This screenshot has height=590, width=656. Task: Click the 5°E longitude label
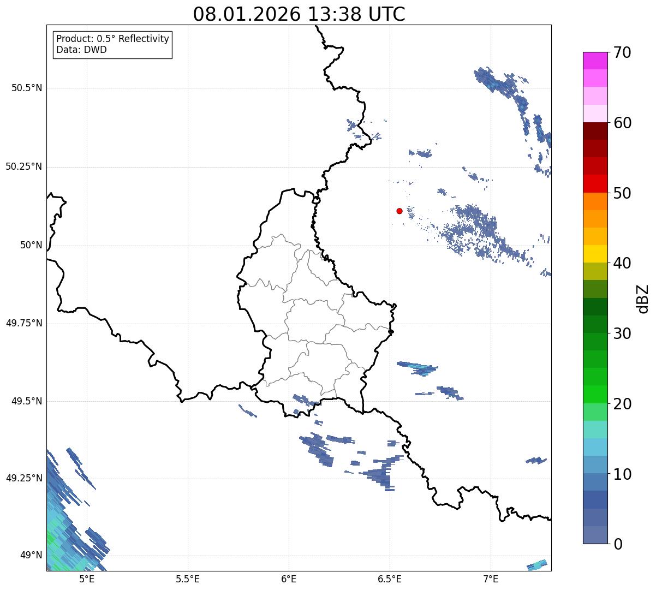click(x=87, y=579)
